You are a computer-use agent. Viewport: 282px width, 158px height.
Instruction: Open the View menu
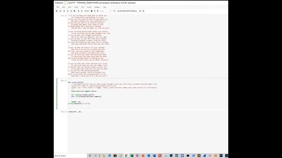point(70,7)
